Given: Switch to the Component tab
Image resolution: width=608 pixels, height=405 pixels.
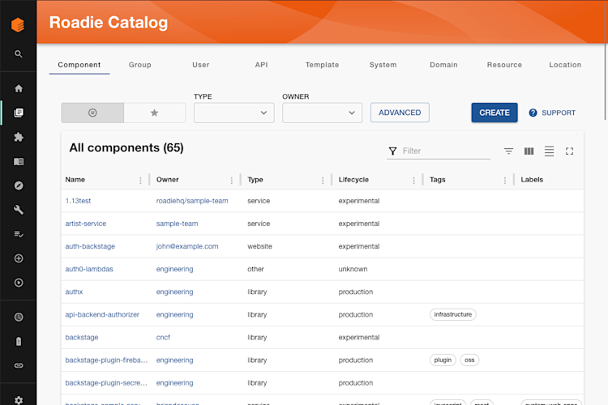Looking at the screenshot, I should [79, 65].
